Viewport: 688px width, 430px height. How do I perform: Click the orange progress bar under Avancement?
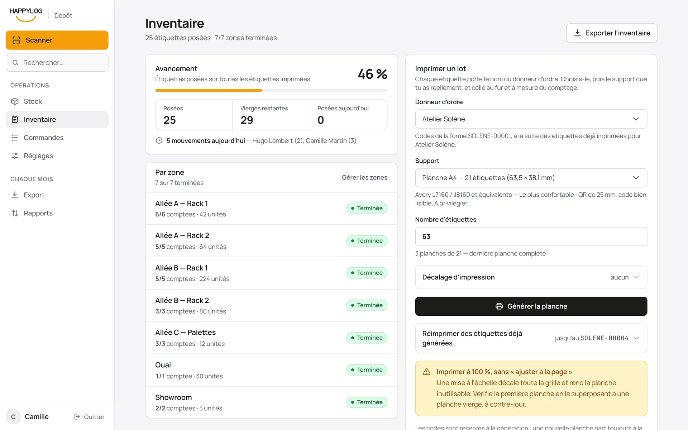209,90
